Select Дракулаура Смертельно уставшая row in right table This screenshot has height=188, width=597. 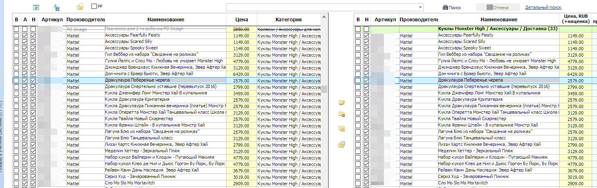pos(493,87)
